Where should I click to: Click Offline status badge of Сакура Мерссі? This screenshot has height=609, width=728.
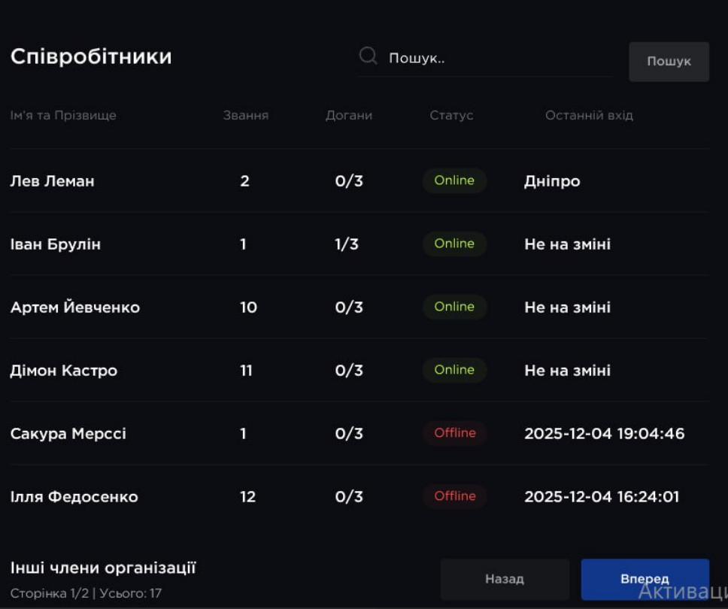(454, 433)
